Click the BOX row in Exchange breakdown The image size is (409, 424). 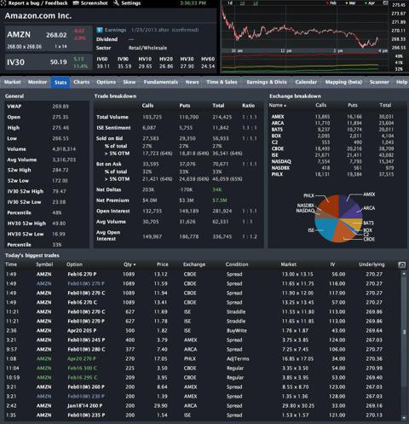[x=337, y=136]
